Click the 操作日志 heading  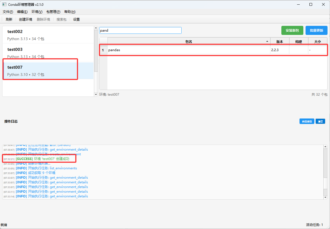point(11,121)
